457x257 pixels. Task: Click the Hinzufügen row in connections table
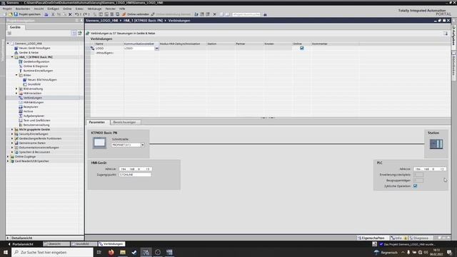pyautogui.click(x=104, y=53)
